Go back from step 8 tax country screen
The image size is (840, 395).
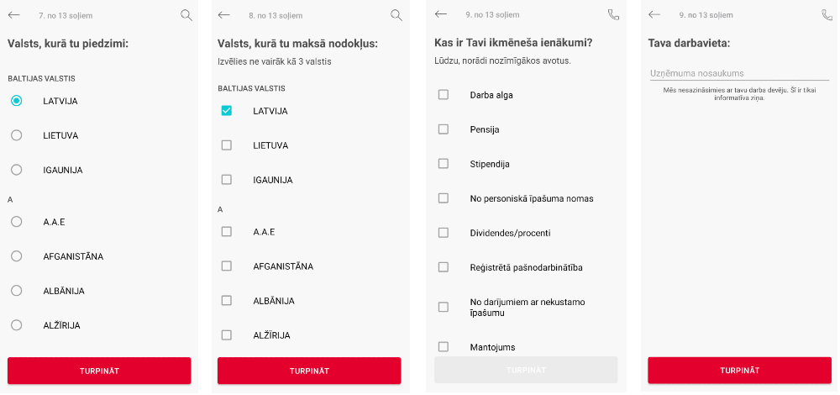[224, 15]
